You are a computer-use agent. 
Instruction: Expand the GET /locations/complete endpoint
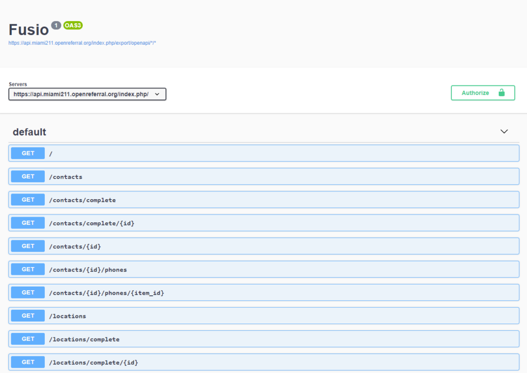click(x=264, y=339)
